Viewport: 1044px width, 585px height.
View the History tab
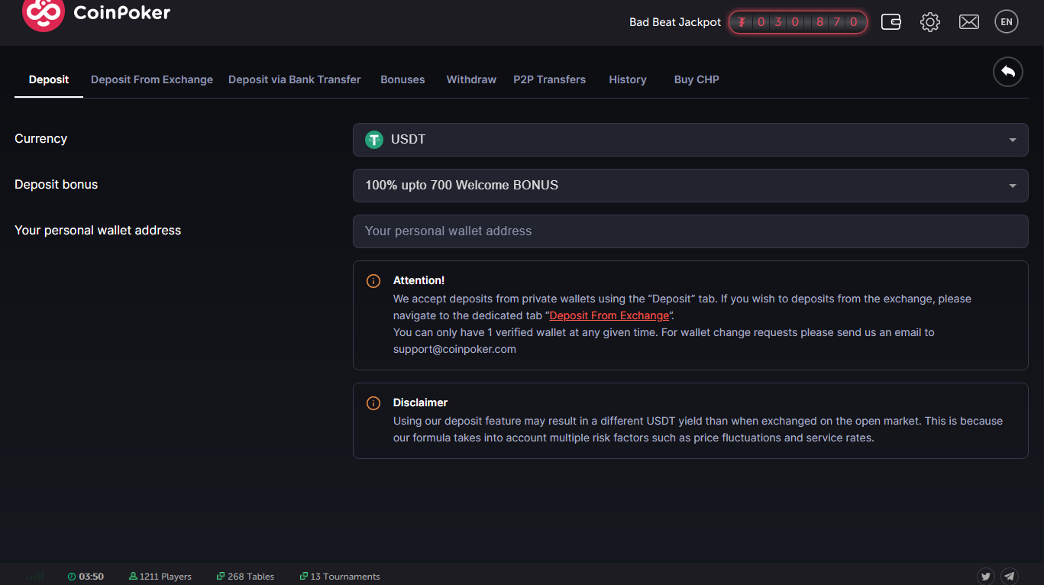[x=628, y=79]
